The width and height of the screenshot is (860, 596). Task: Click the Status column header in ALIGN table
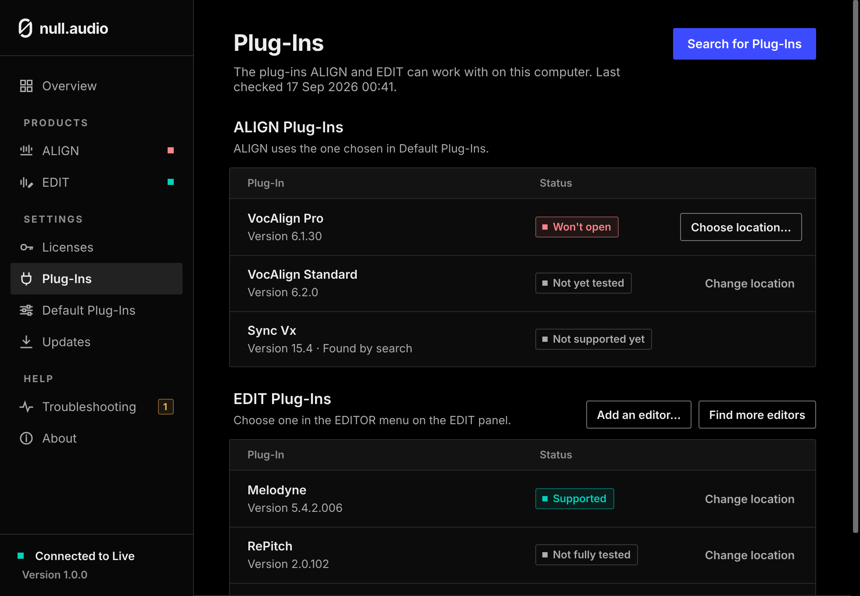(x=555, y=183)
